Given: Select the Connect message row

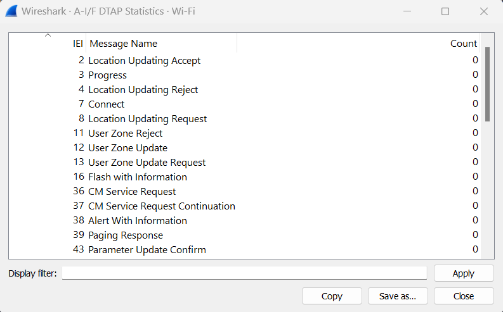Looking at the screenshot, I should point(107,104).
